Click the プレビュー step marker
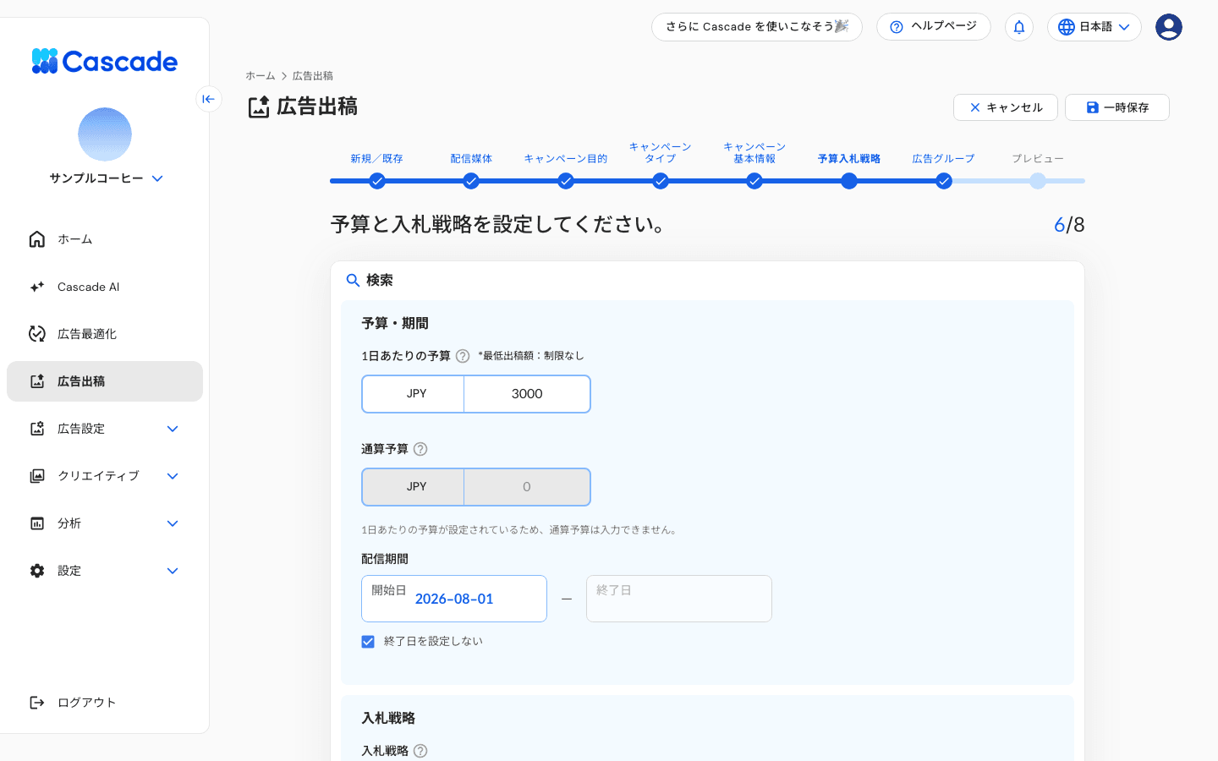 click(x=1038, y=181)
